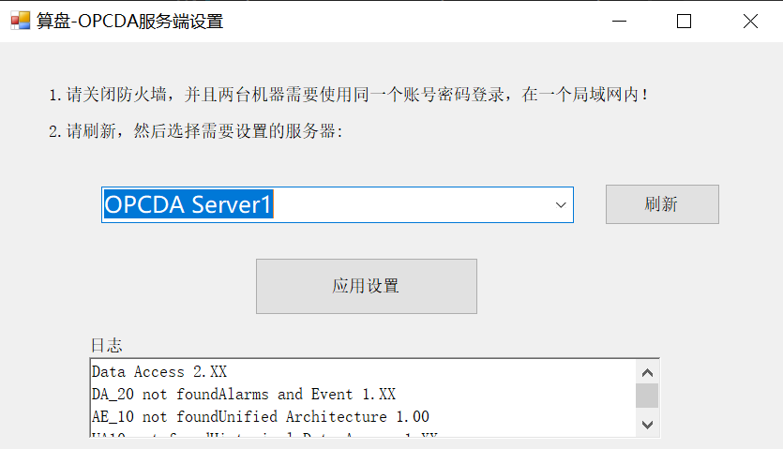783x449 pixels.
Task: Click the 日志 label above the log box
Action: pos(106,346)
